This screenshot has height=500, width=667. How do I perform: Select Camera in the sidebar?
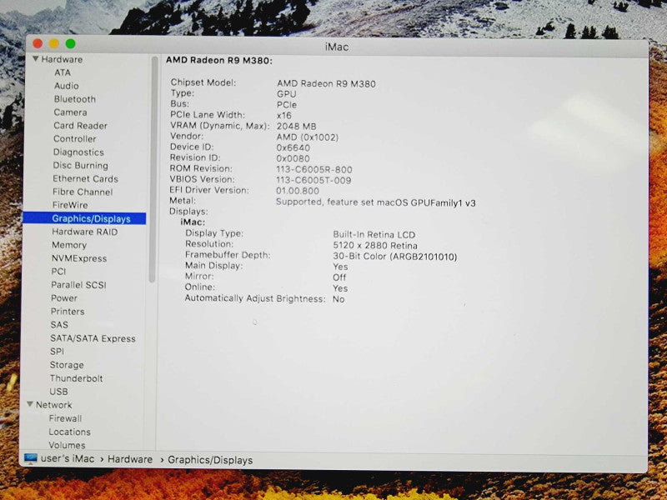(x=70, y=112)
